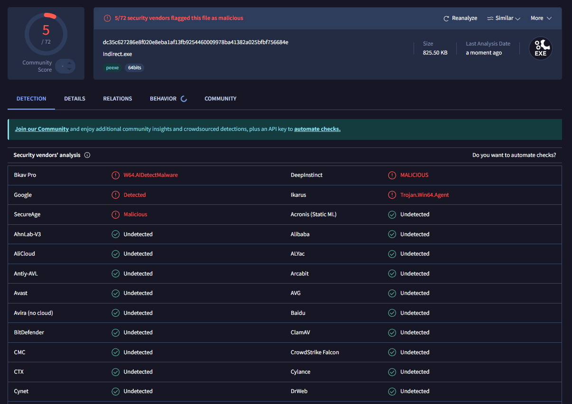Vote up on the Community Score
572x404 pixels.
click(70, 63)
